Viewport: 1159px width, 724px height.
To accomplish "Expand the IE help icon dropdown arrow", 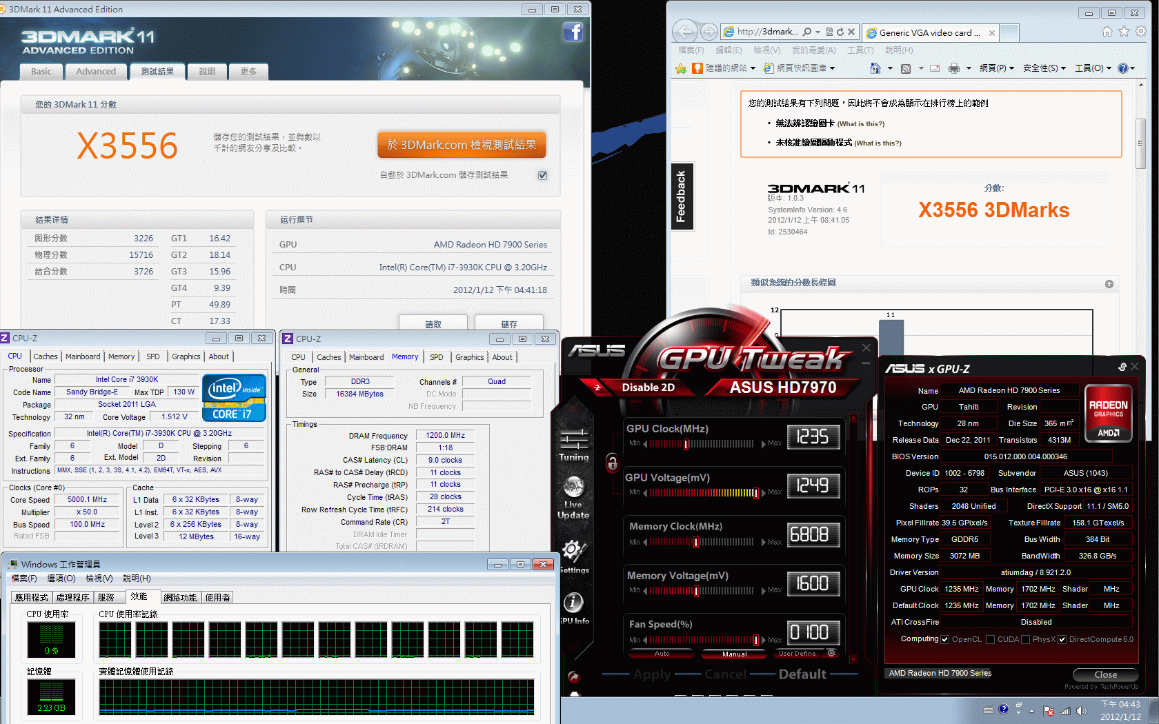I will coord(1133,68).
